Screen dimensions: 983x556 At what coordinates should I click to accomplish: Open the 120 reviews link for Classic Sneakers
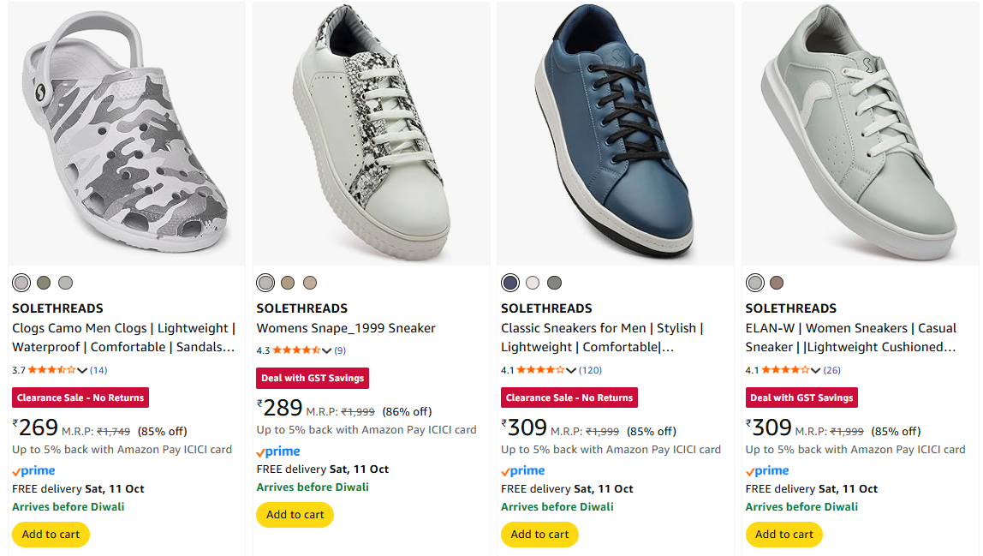pyautogui.click(x=590, y=370)
